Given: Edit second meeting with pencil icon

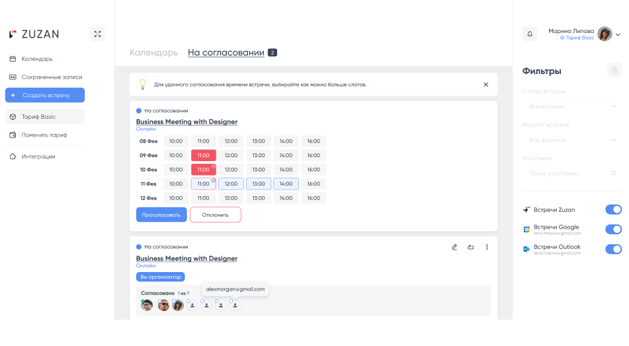Looking at the screenshot, I should (x=454, y=247).
